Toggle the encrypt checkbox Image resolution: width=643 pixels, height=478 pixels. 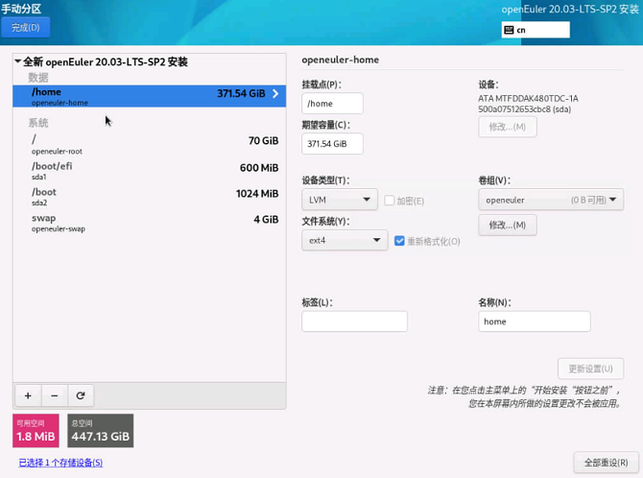(389, 201)
